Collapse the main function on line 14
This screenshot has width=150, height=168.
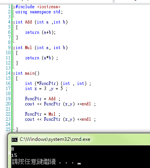click(x=13, y=74)
